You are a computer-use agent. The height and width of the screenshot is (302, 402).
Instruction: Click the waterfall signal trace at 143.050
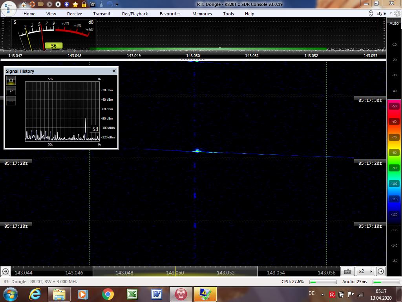tap(197, 151)
